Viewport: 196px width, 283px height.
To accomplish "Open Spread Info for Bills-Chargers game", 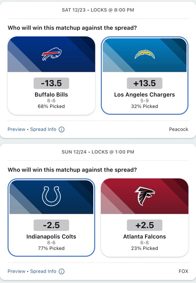I will pos(43,129).
